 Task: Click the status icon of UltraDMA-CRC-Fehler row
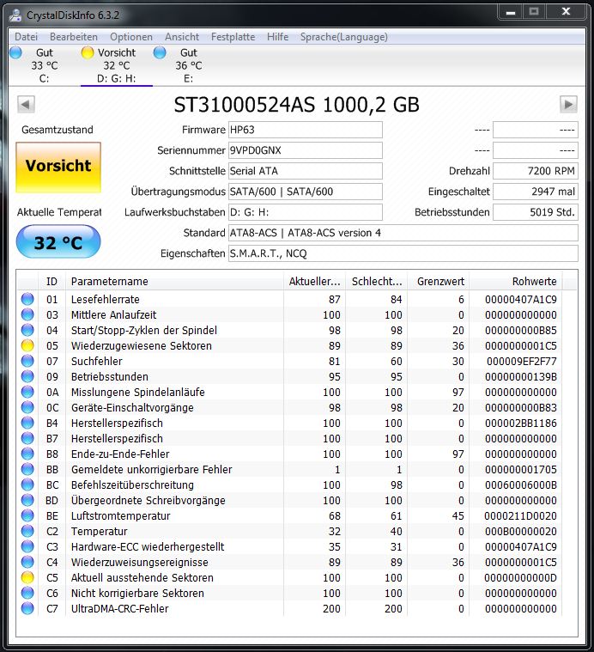coord(27,608)
